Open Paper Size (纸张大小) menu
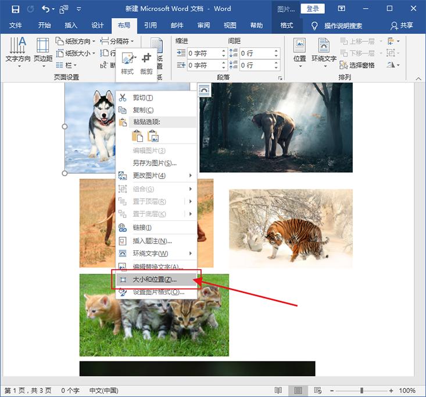The image size is (426, 397). [x=76, y=53]
